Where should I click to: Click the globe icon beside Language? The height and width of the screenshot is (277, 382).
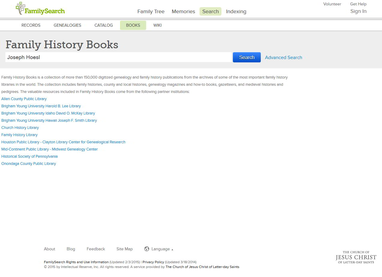(147, 249)
